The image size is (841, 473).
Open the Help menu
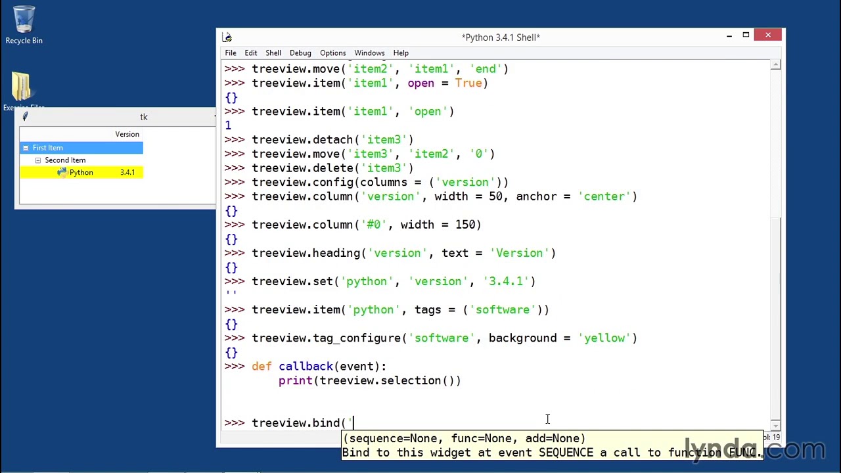pos(401,53)
